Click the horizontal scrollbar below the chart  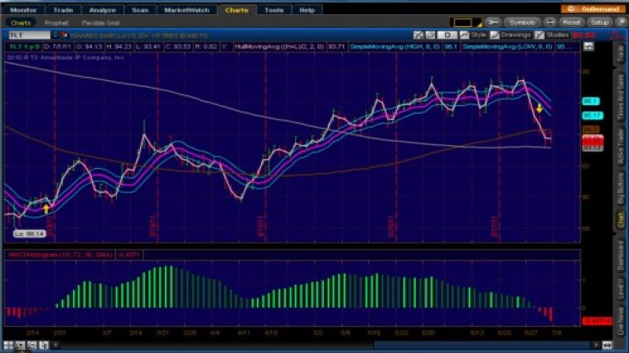pyautogui.click(x=314, y=344)
